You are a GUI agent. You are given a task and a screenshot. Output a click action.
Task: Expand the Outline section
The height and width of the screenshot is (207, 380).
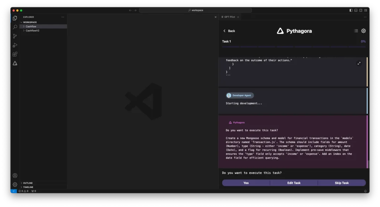pos(28,183)
